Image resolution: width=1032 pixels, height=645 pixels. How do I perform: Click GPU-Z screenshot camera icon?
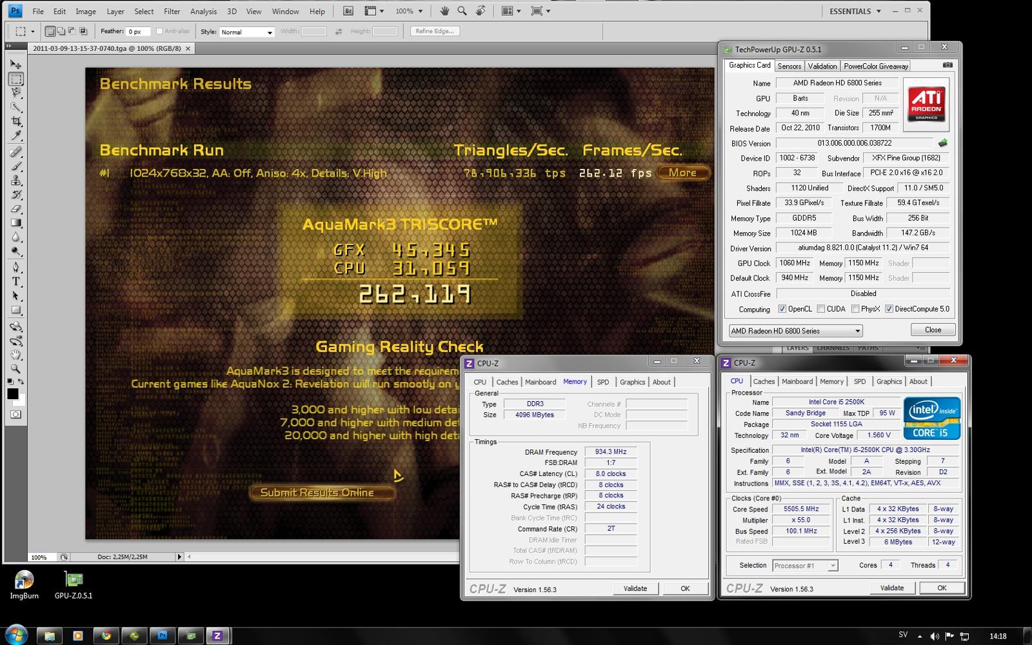pyautogui.click(x=947, y=65)
